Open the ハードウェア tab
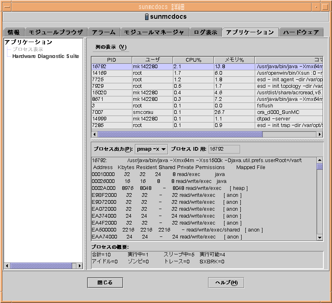Screen dimensions: 332x303 click(x=301, y=32)
